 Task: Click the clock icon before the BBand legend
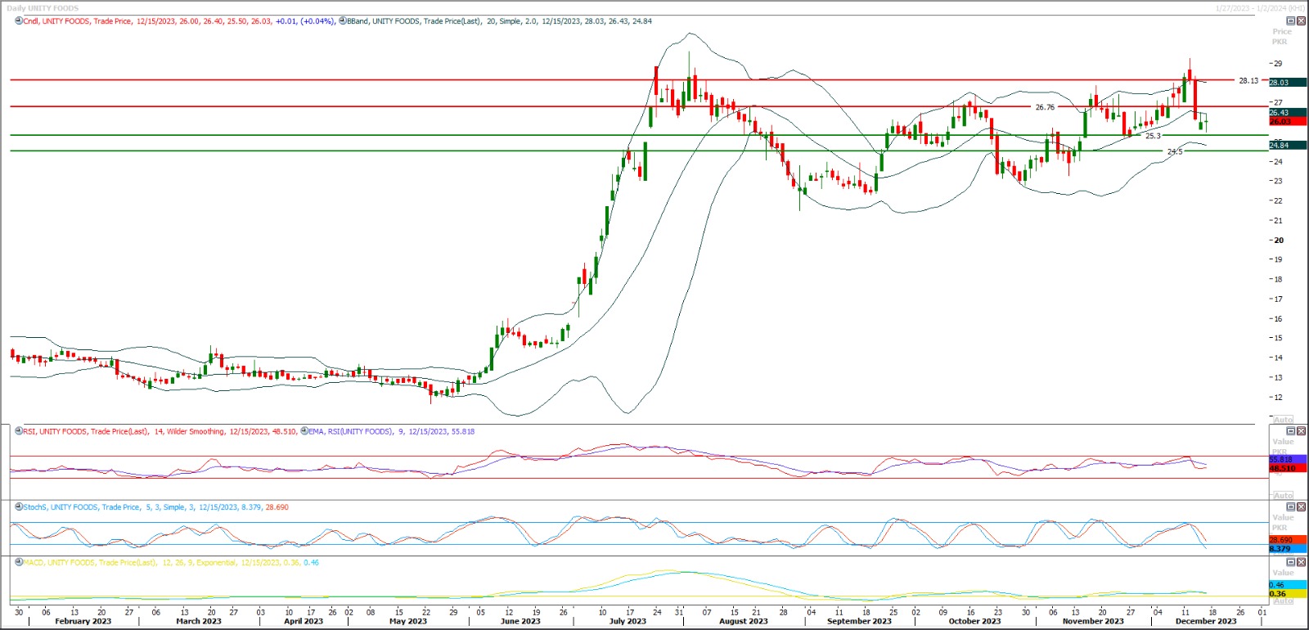pyautogui.click(x=342, y=21)
